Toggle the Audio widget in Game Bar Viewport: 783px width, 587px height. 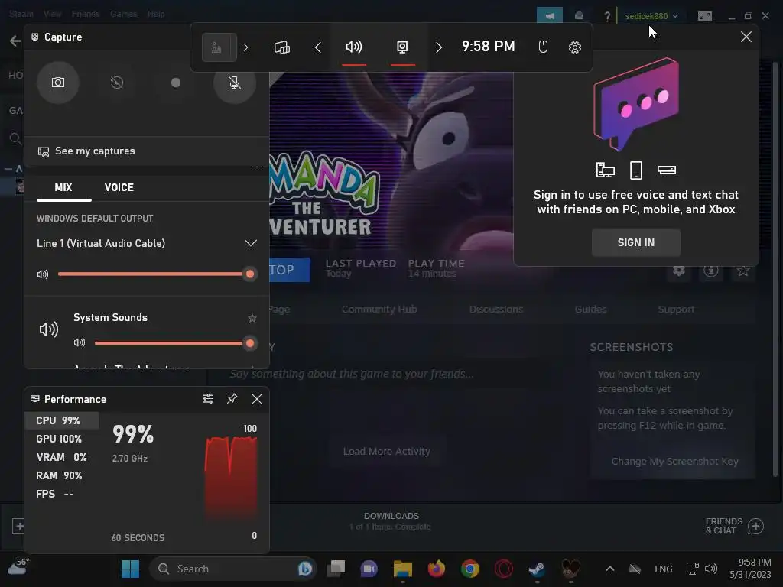[354, 47]
